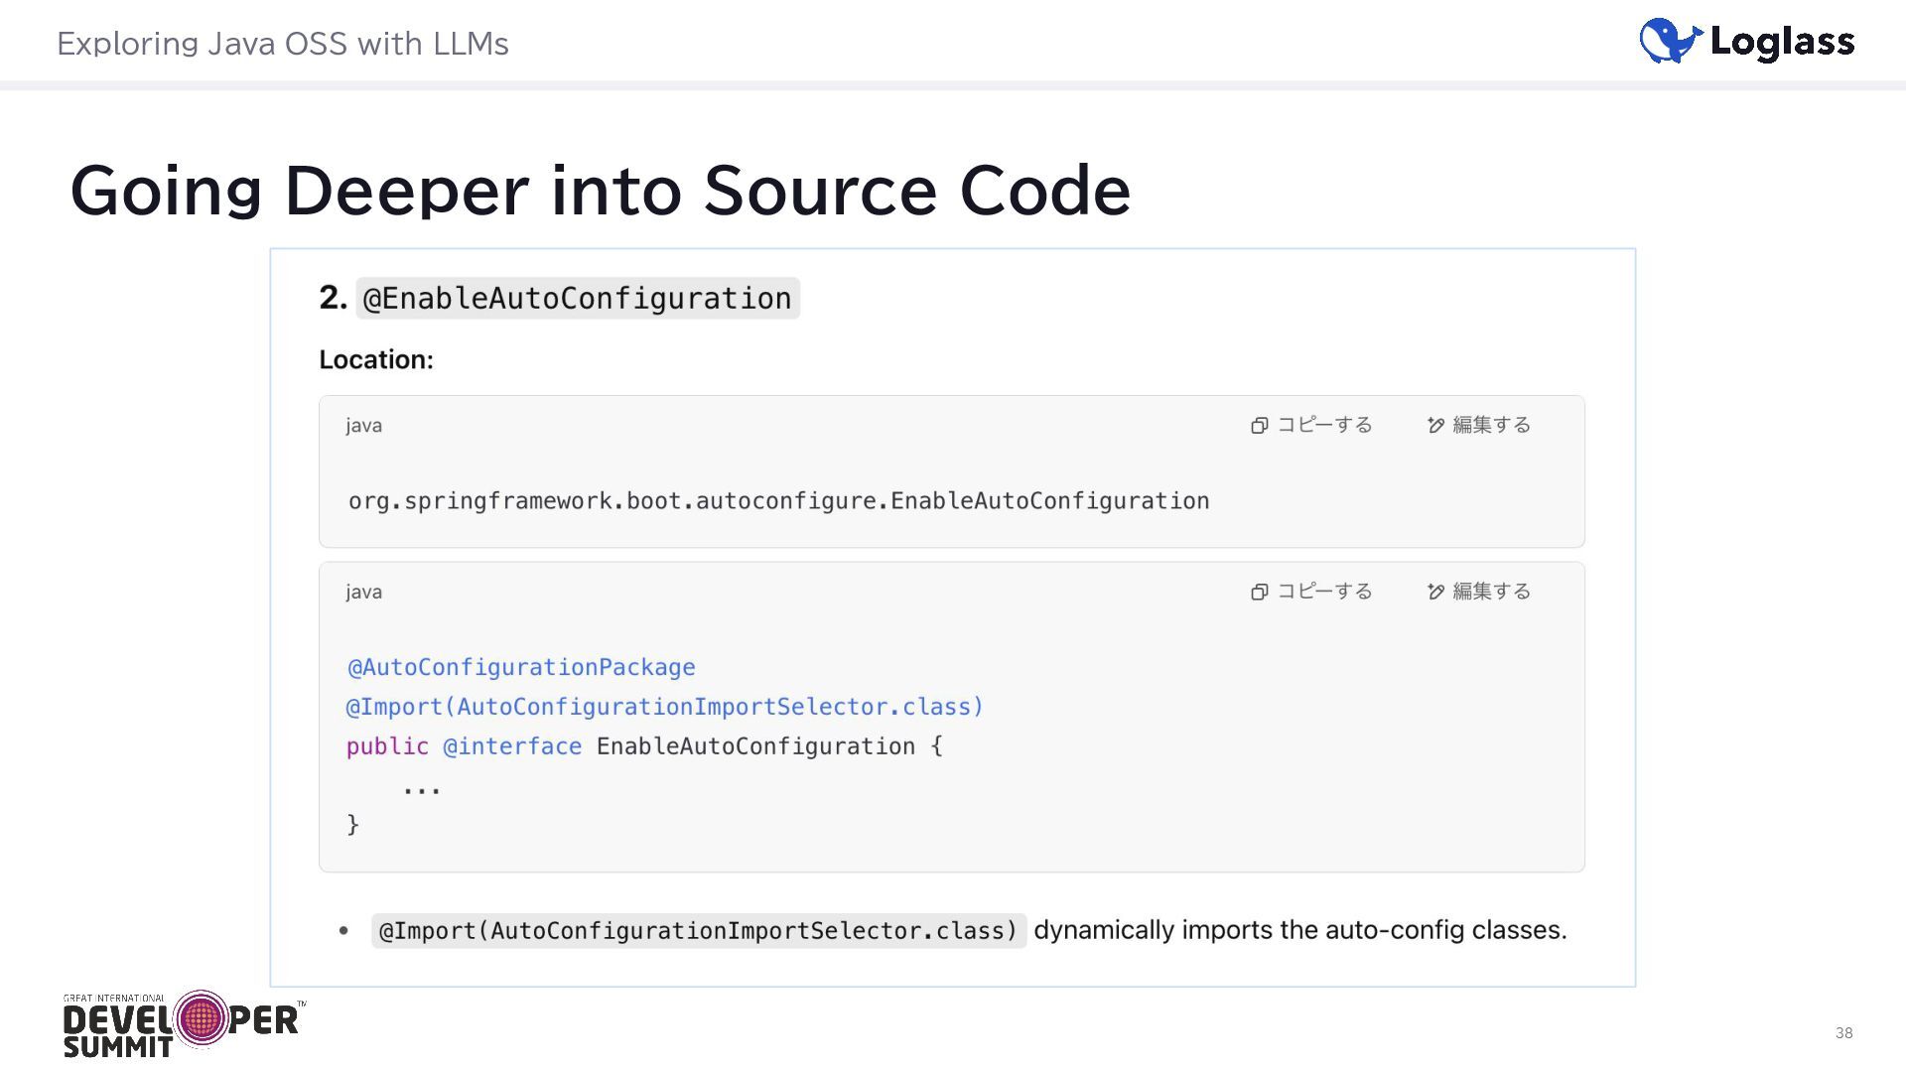Click the blue @Import(AutoConfigurationImportSelector.class) code line
Viewport: 1906px width, 1072px height.
664,707
